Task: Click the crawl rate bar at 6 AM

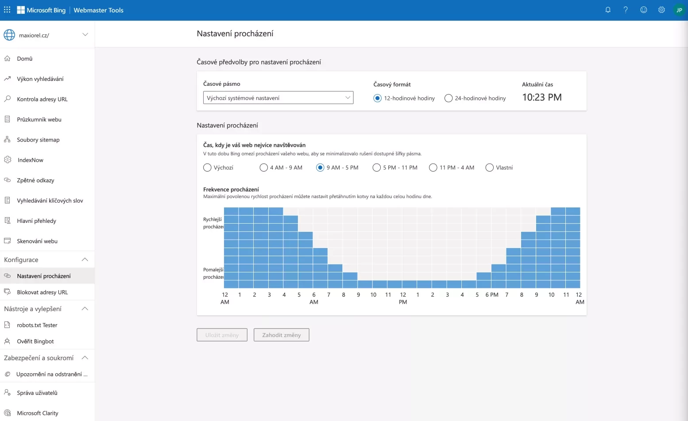Action: coord(320,268)
